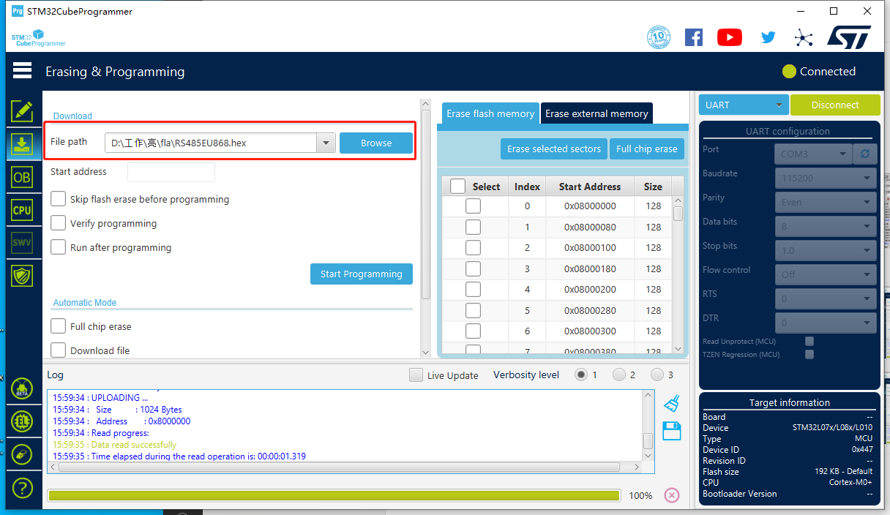This screenshot has width=890, height=515.
Task: Open the shield security sidebar icon
Action: point(22,275)
